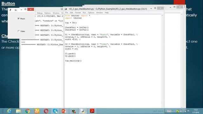Click the "C2.pack()" line in editor

[x=70, y=56]
